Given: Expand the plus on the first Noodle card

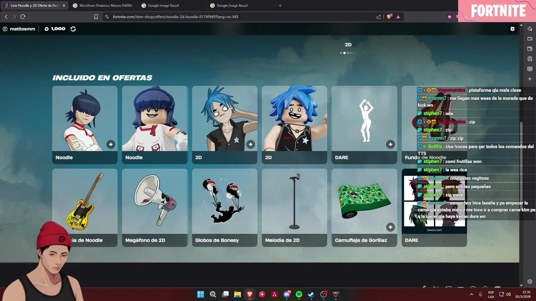Looking at the screenshot, I should 111,144.
